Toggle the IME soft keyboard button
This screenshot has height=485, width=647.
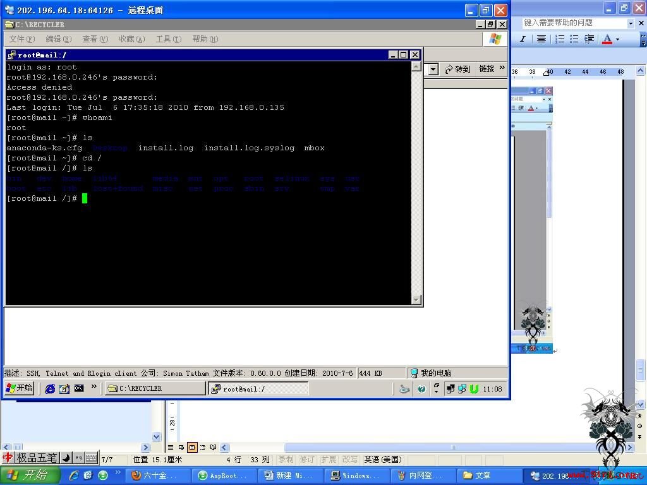[92, 458]
